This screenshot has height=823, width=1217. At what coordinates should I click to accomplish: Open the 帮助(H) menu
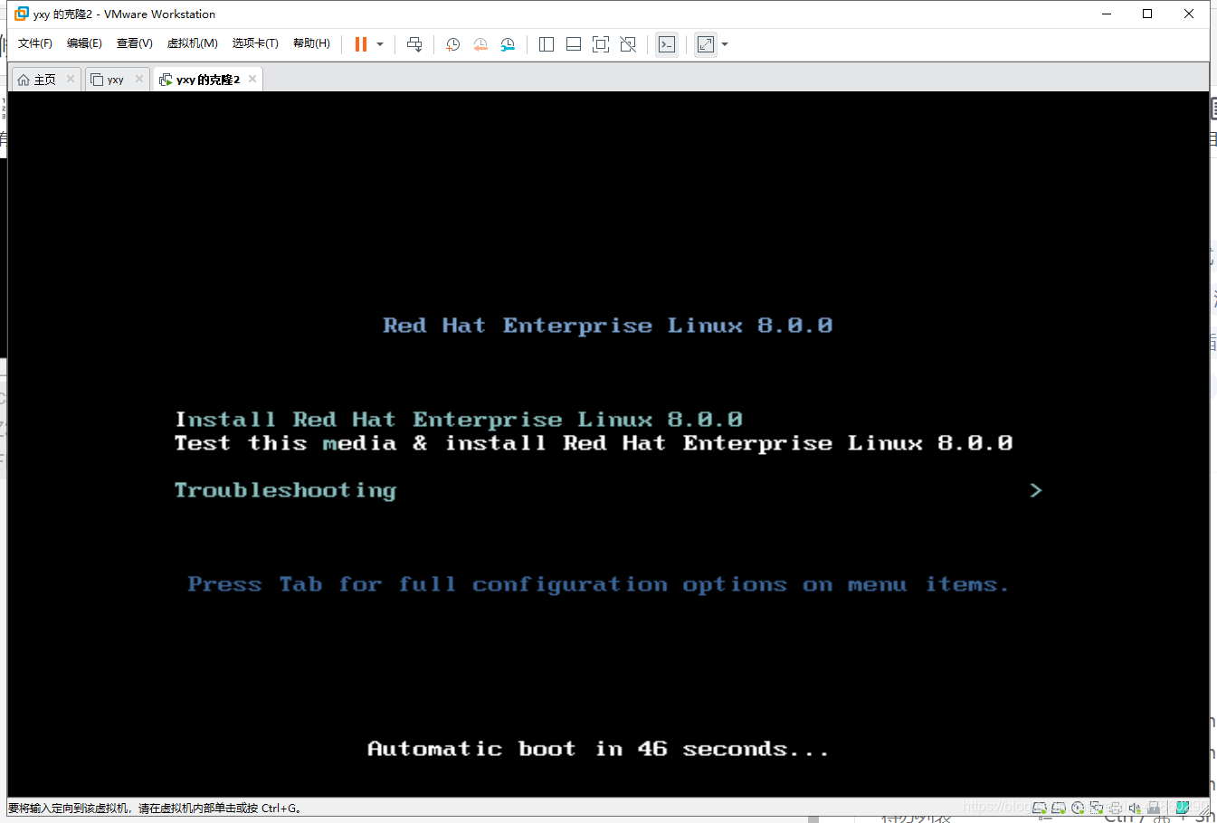click(x=311, y=43)
